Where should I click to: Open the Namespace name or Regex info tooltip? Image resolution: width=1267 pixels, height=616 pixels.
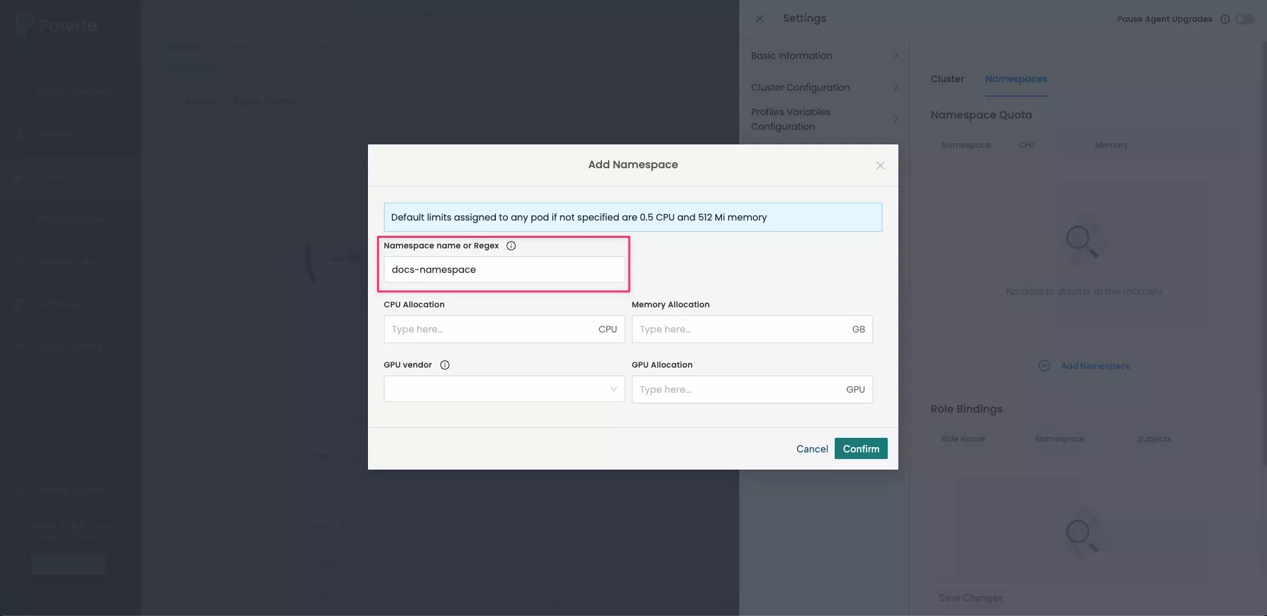(x=511, y=246)
